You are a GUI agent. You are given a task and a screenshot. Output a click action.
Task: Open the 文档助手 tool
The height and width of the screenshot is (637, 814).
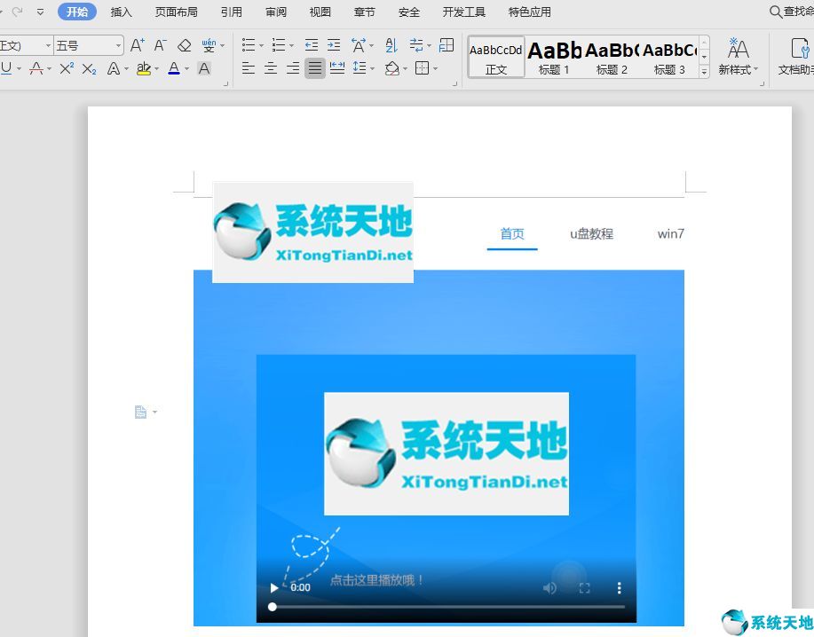[797, 57]
